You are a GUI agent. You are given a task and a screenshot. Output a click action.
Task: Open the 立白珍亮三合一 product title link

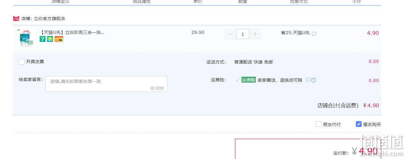[x=72, y=32]
